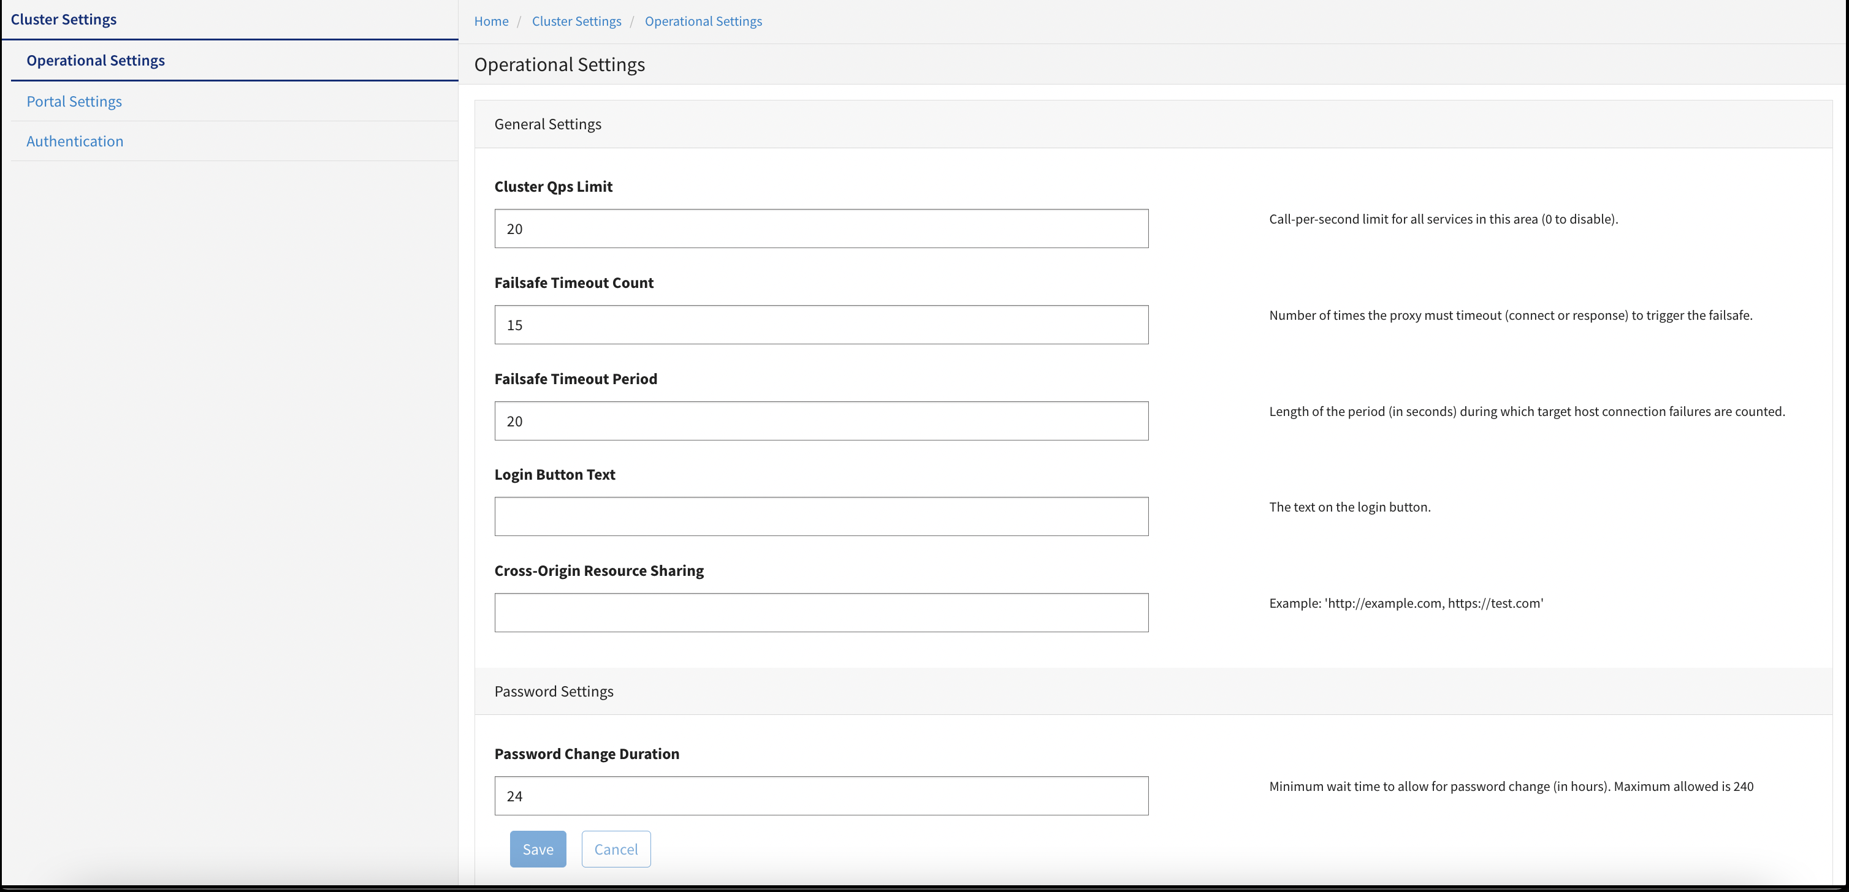Screen dimensions: 1849x892
Task: Click the Password Settings section header
Action: 554,691
